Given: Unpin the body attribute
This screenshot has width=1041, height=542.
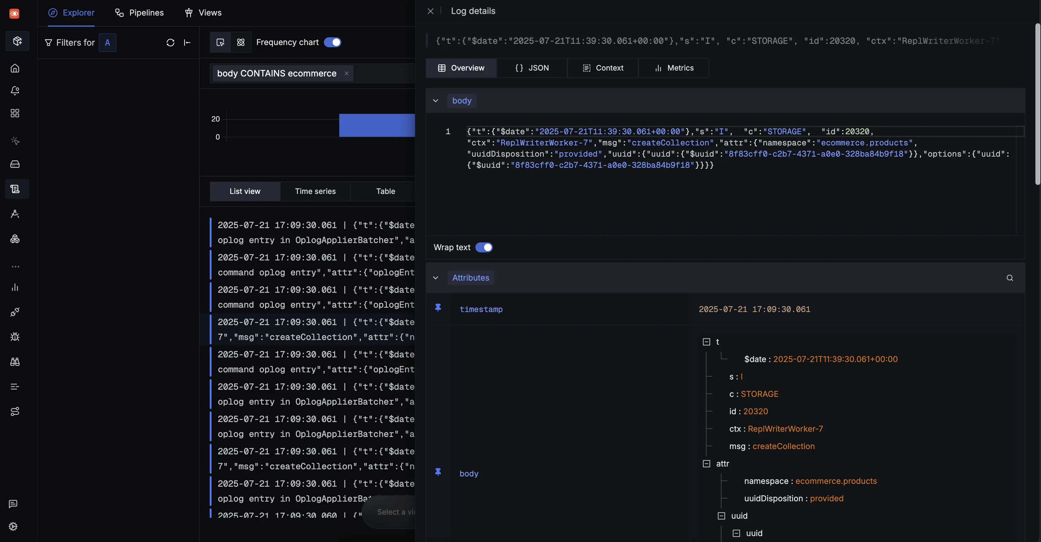Looking at the screenshot, I should pyautogui.click(x=438, y=472).
